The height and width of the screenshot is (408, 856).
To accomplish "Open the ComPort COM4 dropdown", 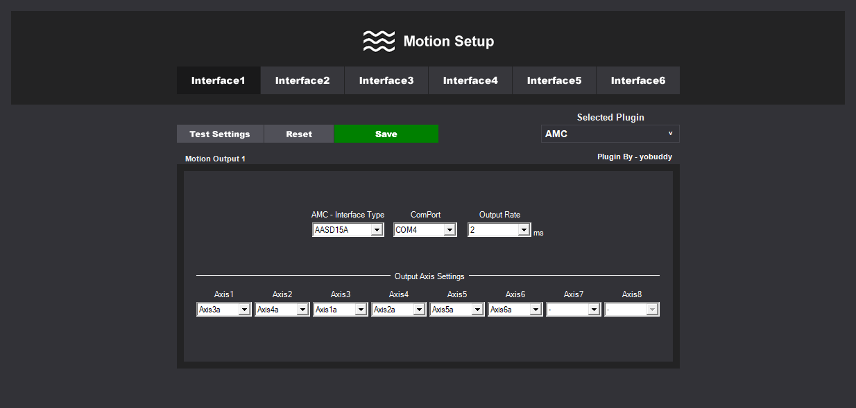I will (x=425, y=230).
